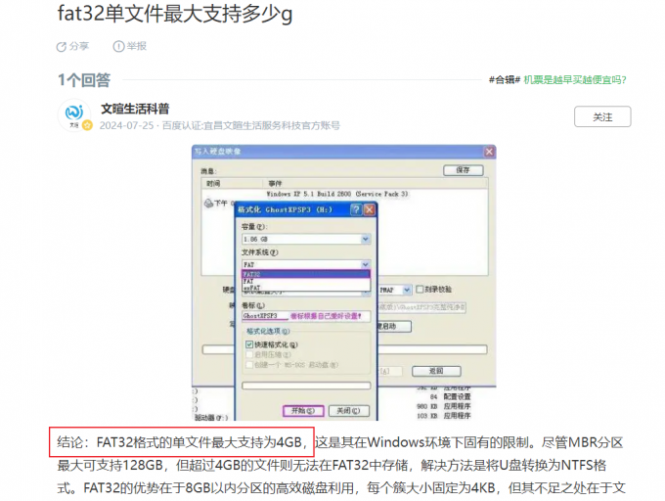Click the 2024-07-25 post date text

126,125
